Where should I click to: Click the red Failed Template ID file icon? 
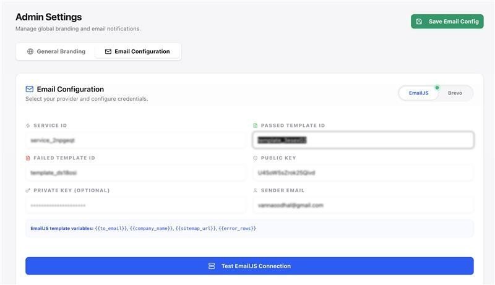(x=28, y=158)
